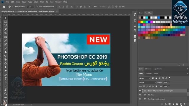Image resolution: width=189 pixels, height=106 pixels.
Task: Turn layer filtering on or off
Action: click(x=169, y=78)
